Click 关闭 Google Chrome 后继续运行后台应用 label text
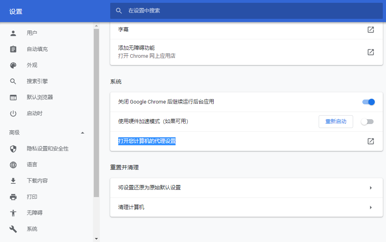The image size is (386, 242). pyautogui.click(x=166, y=102)
